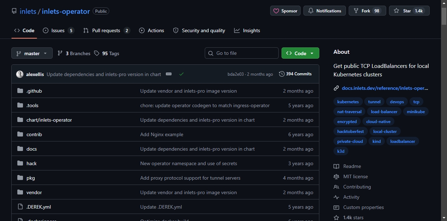Viewport: 447px width, 221px height.
Task: Click the contrib folder icon
Action: coord(20,134)
